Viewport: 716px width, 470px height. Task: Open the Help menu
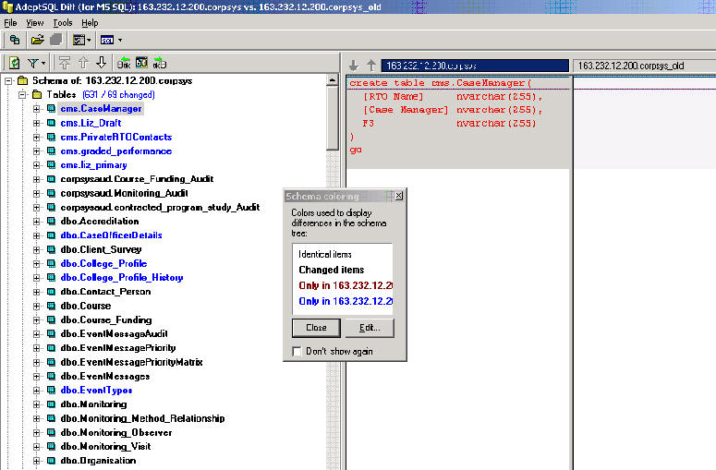click(x=90, y=23)
